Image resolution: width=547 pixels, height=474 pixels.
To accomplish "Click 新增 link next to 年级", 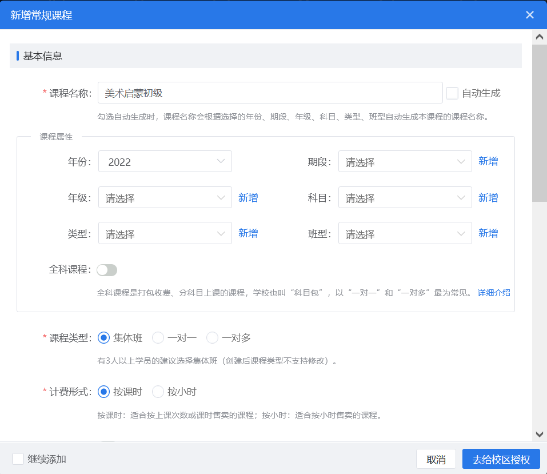I will 248,198.
